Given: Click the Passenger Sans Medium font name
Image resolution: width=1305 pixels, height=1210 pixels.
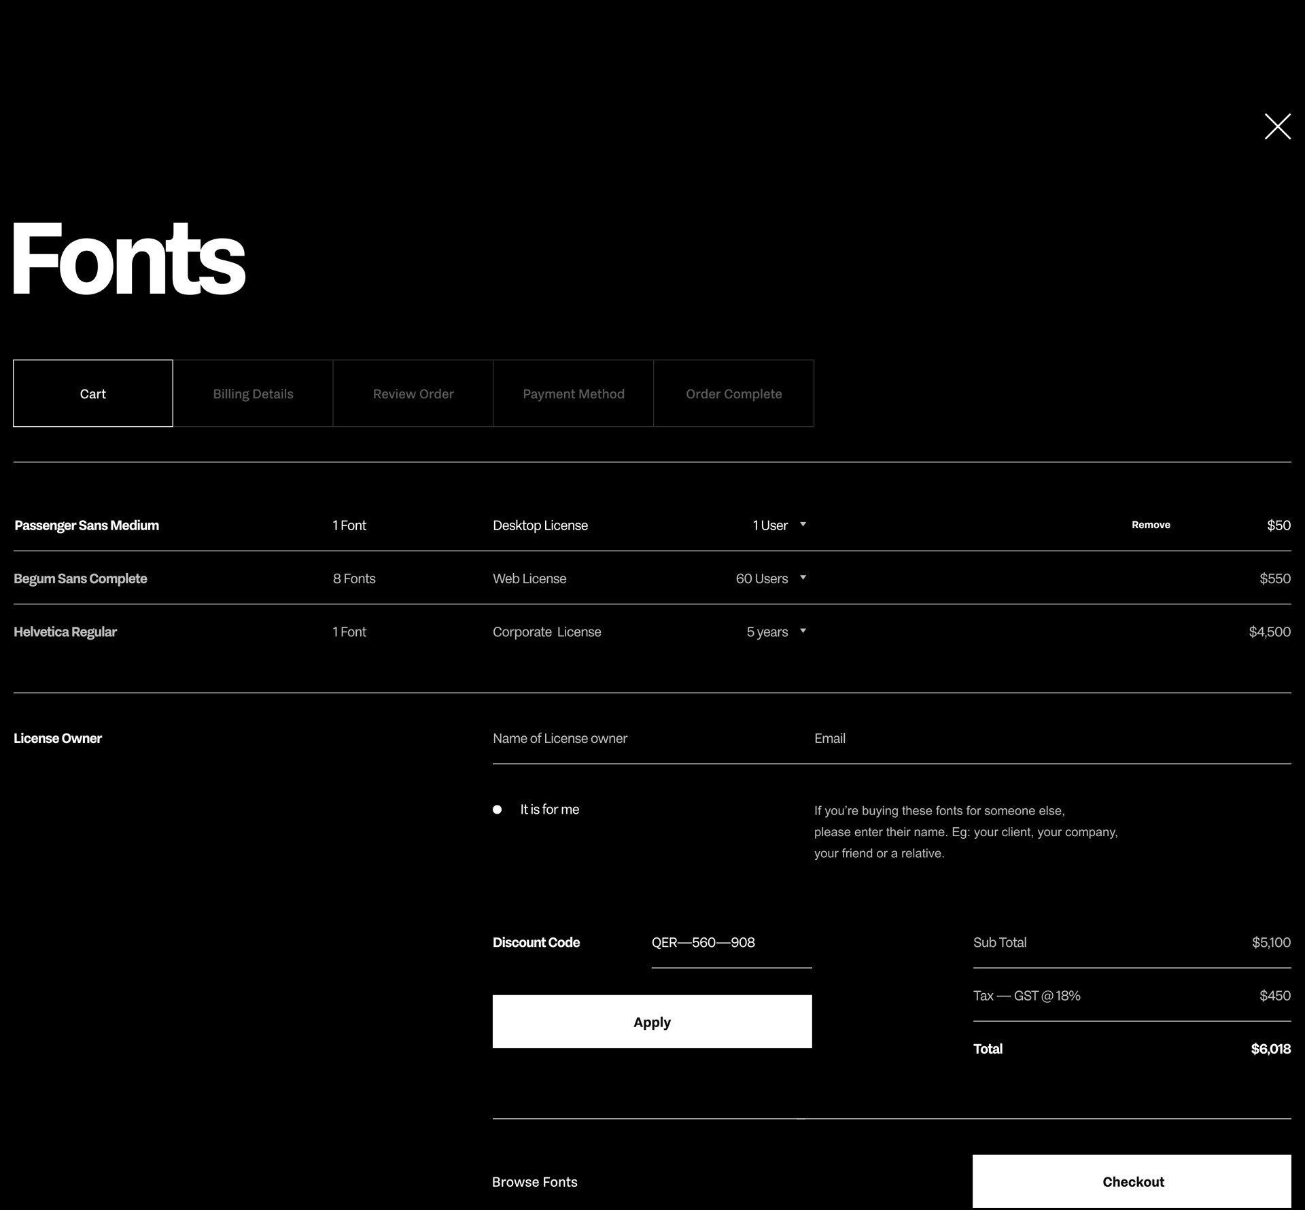Looking at the screenshot, I should [x=86, y=525].
